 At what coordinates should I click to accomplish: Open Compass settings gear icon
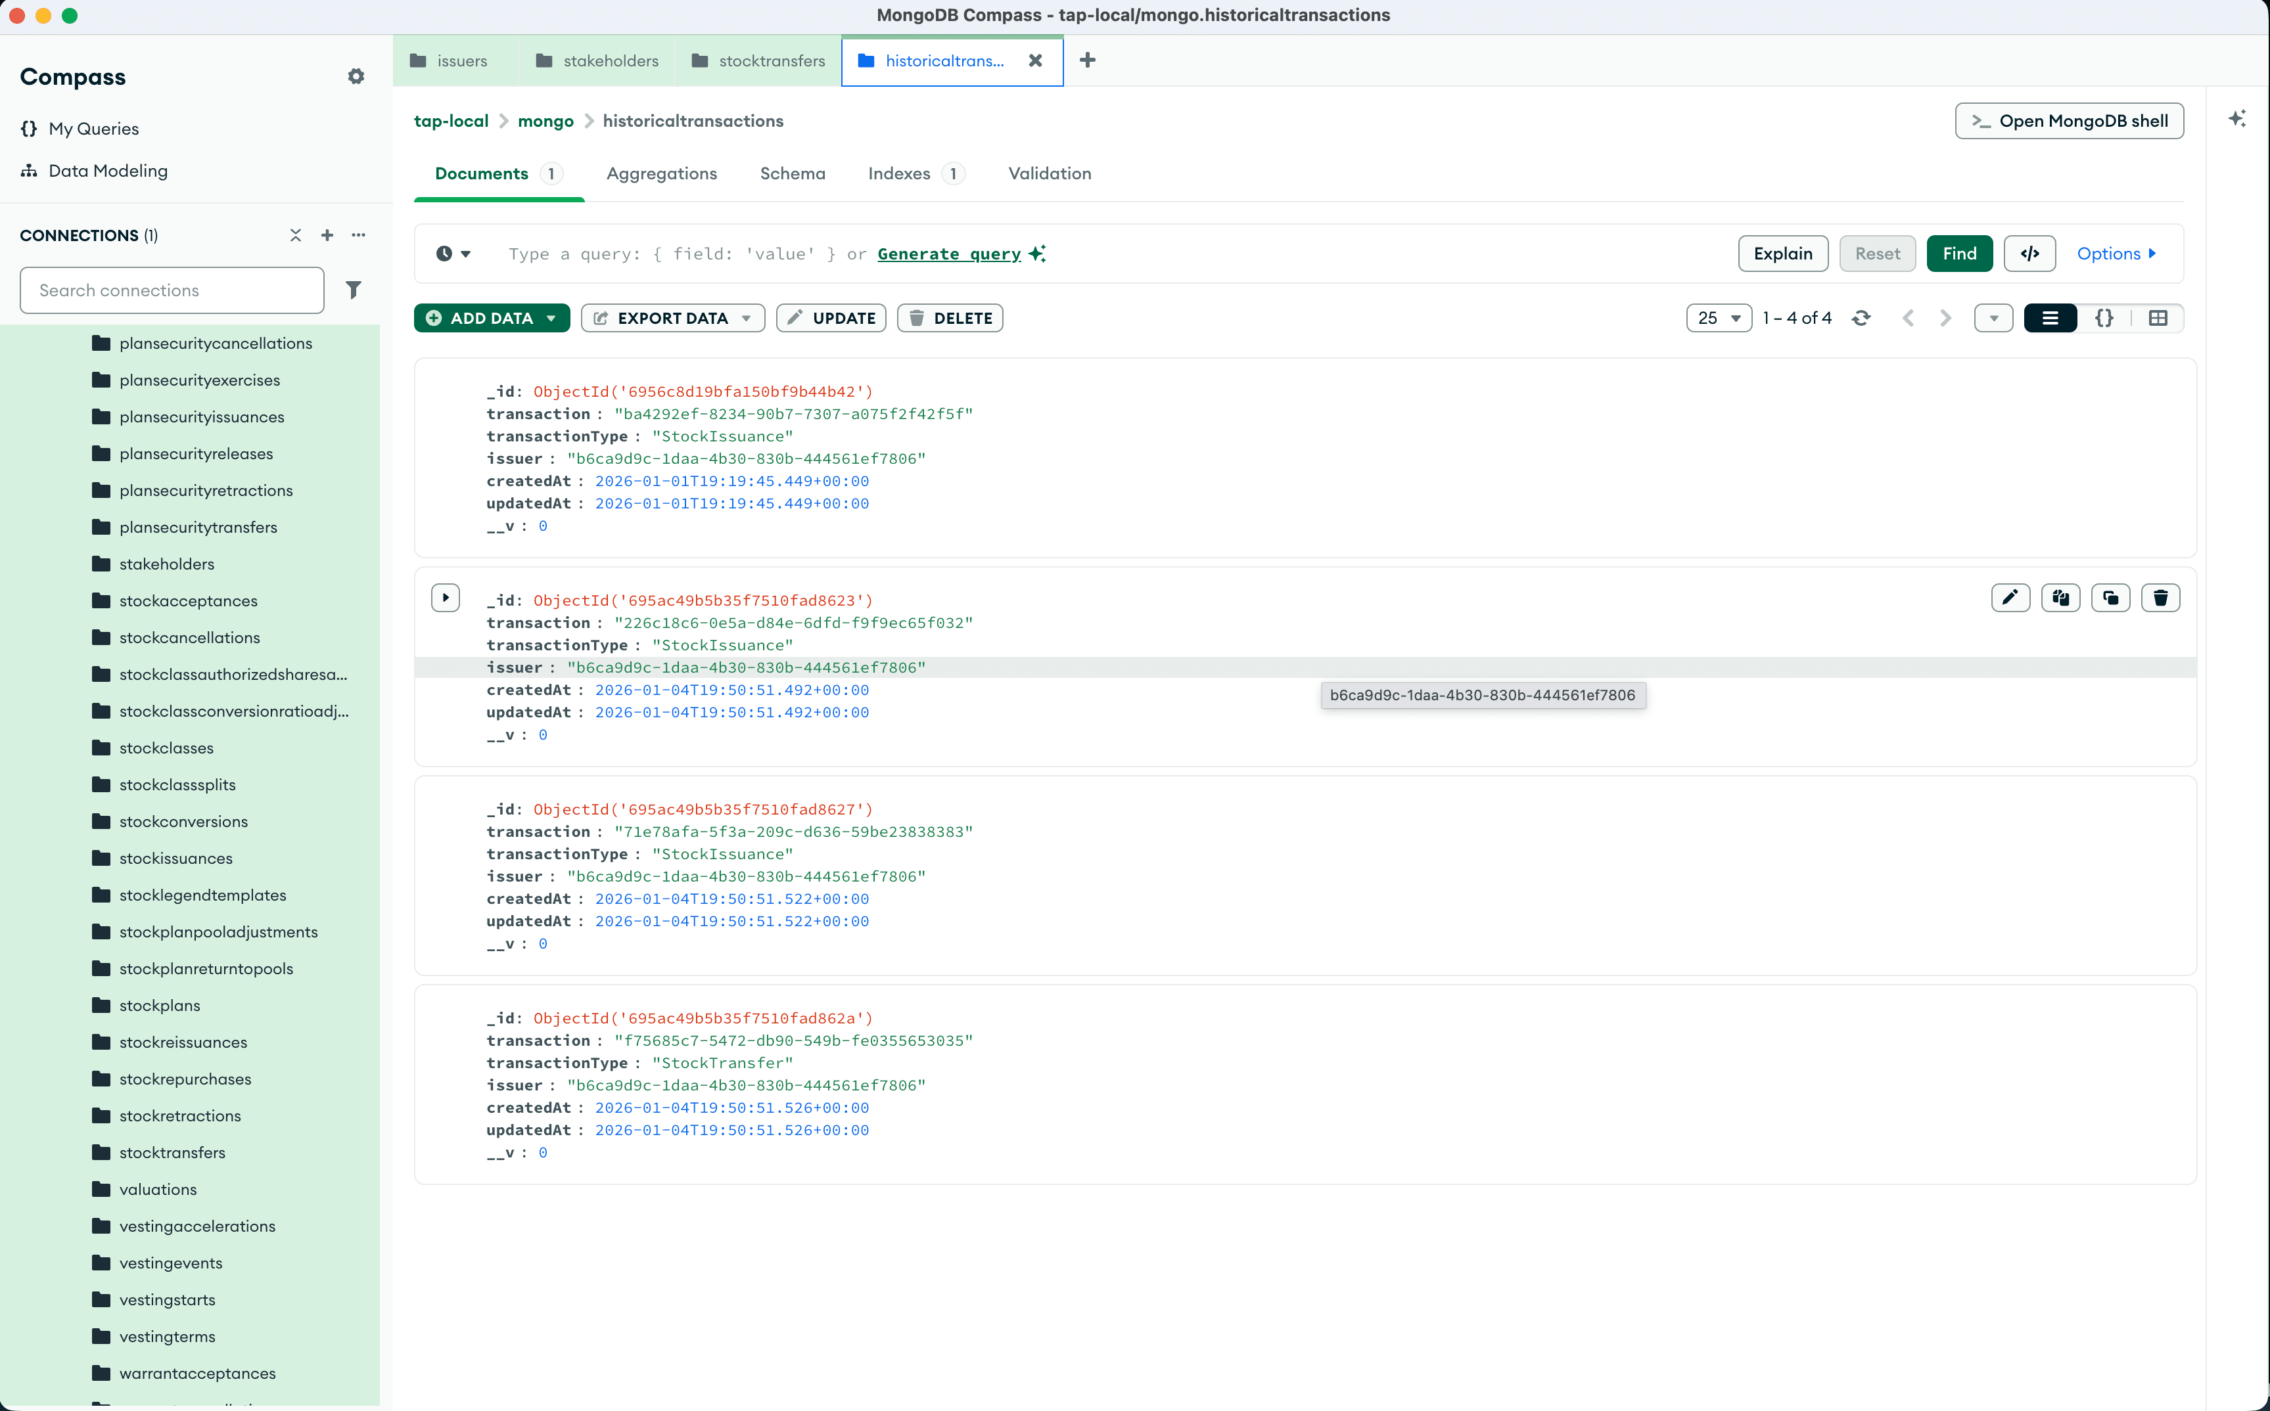coord(356,76)
